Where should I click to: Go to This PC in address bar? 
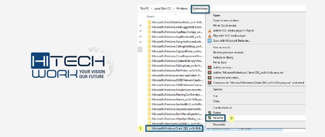[x=144, y=8]
